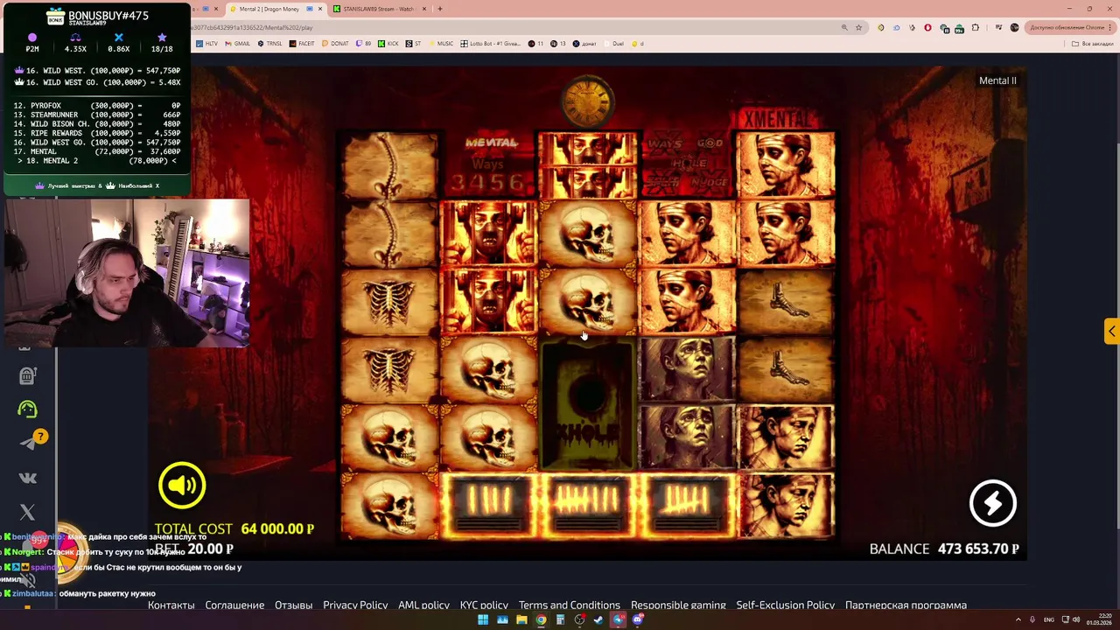
Task: Click balance value 473 653.70 ₽
Action: [978, 549]
